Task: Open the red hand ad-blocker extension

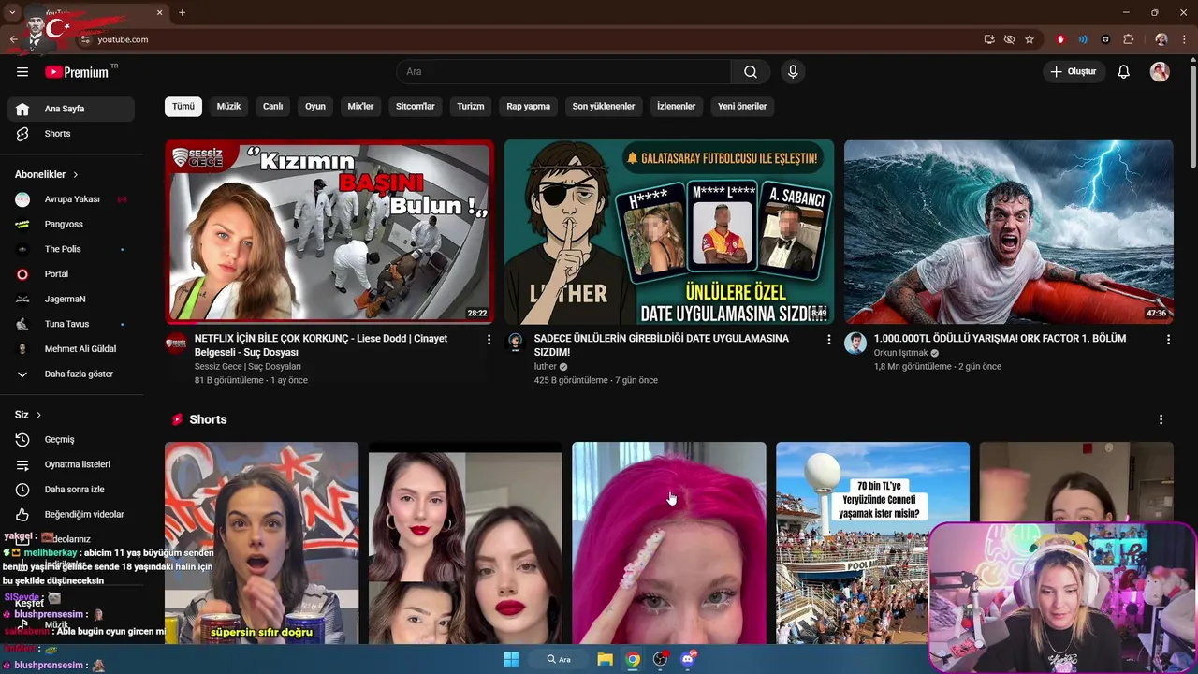Action: tap(1060, 39)
